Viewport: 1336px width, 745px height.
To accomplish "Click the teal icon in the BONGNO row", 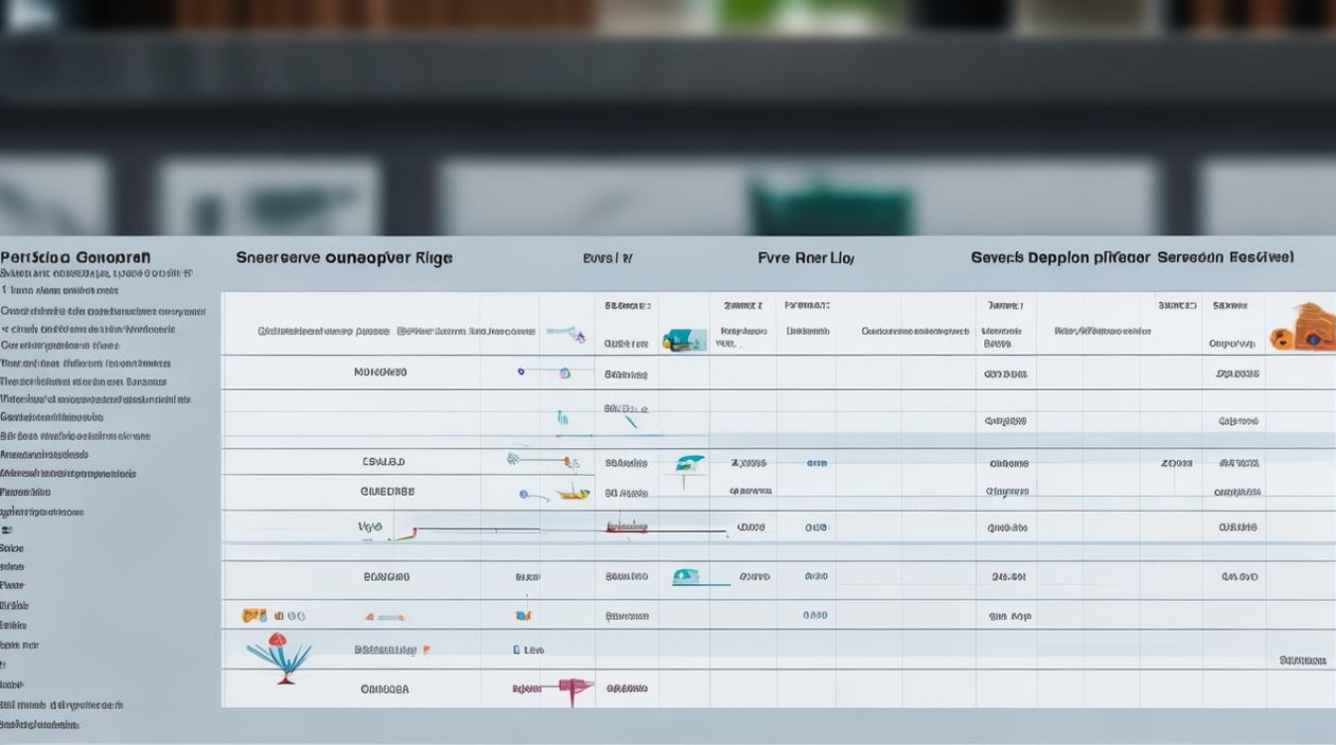I will [686, 576].
